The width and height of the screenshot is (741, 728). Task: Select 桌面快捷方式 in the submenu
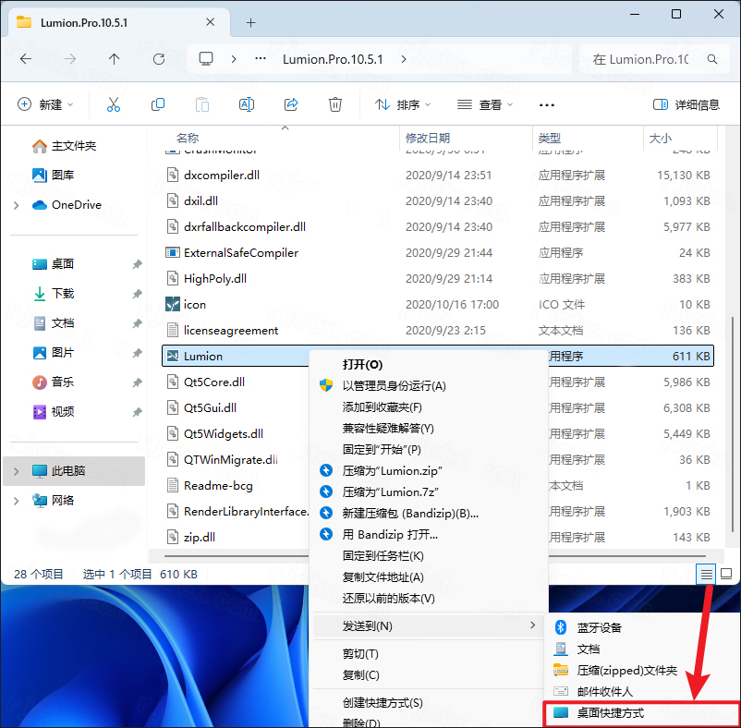tap(610, 713)
